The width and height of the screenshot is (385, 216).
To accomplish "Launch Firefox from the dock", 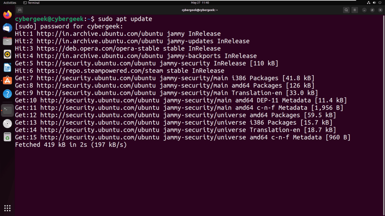I will click(x=7, y=15).
